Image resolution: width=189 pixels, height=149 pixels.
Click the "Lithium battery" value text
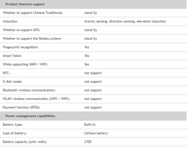pos(96,133)
